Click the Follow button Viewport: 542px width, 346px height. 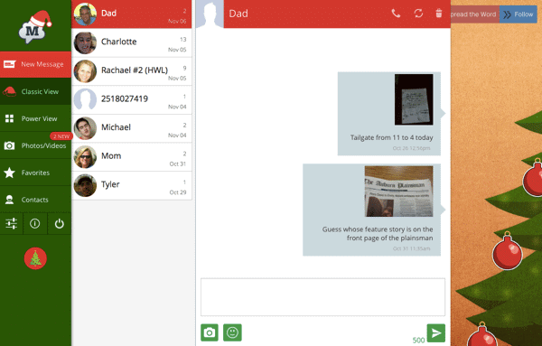click(519, 14)
